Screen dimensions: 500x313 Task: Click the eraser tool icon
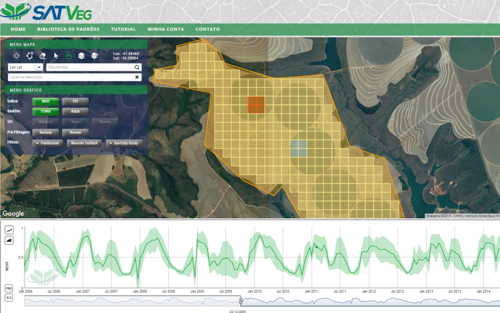(x=43, y=56)
